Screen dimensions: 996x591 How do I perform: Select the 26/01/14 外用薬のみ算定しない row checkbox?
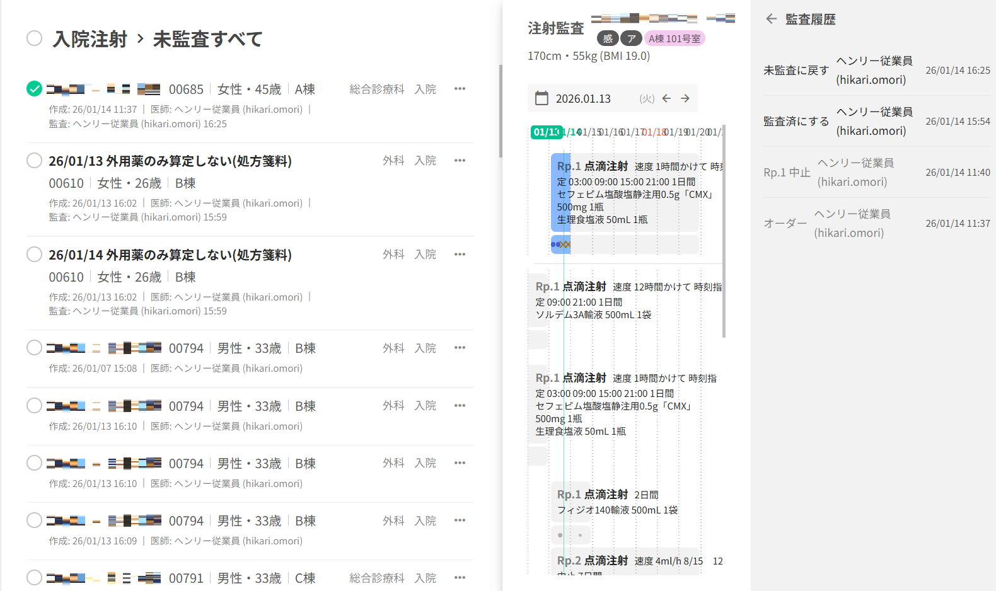pyautogui.click(x=35, y=255)
